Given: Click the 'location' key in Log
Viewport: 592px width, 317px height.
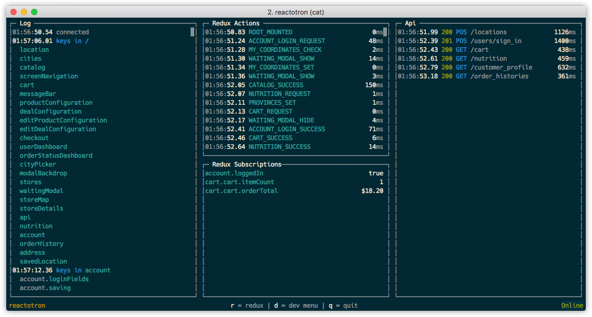Looking at the screenshot, I should [34, 50].
